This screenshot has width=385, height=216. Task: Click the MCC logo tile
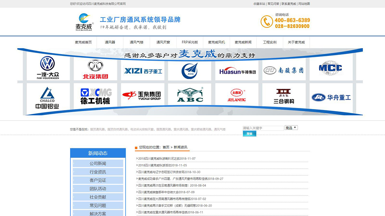pos(331,68)
